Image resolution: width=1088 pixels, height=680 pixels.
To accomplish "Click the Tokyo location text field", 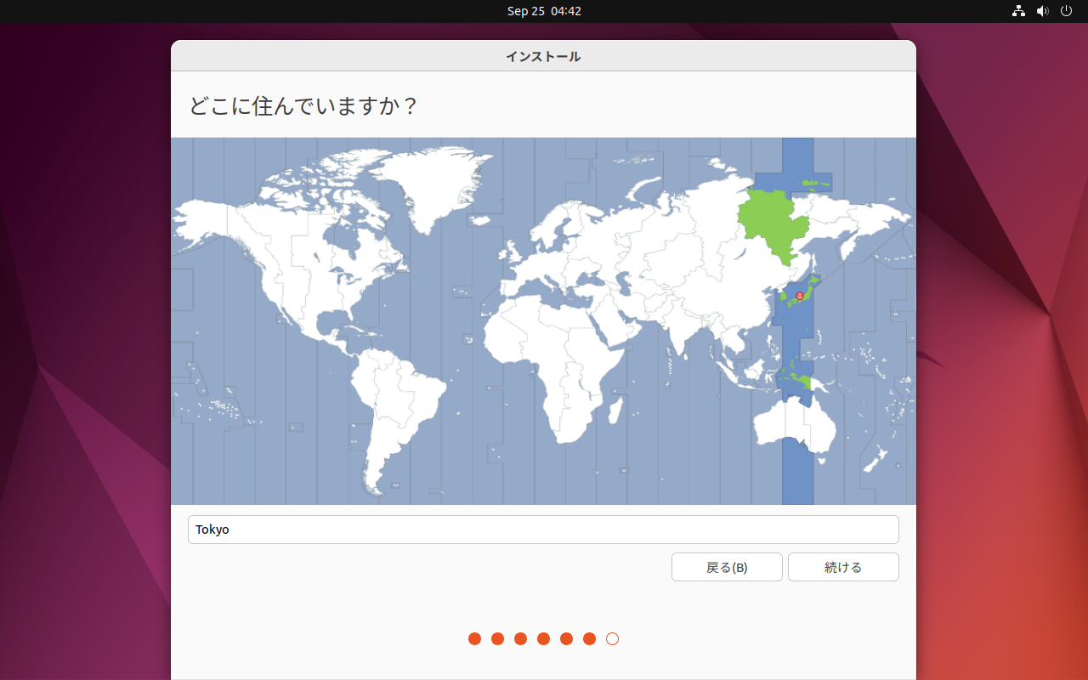I will coord(542,530).
